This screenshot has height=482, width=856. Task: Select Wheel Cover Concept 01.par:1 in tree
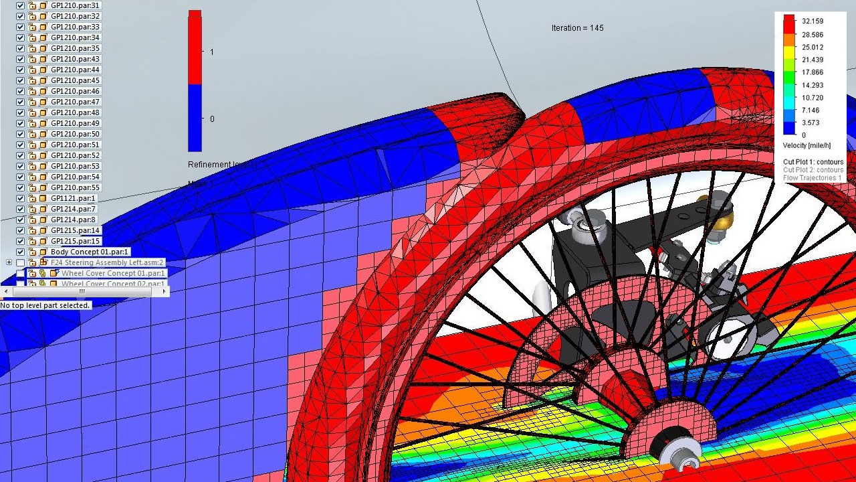click(113, 273)
